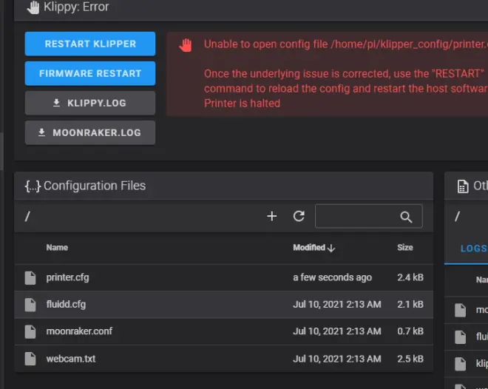This screenshot has width=488, height=389.
Task: Click the printer.cfg file icon
Action: click(x=30, y=278)
